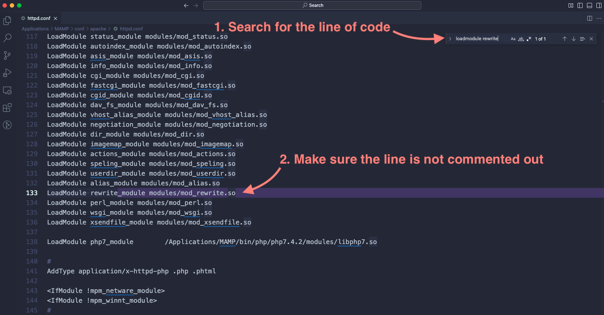Screen dimensions: 604x315
Task: Click the perl_module line
Action: [129, 203]
